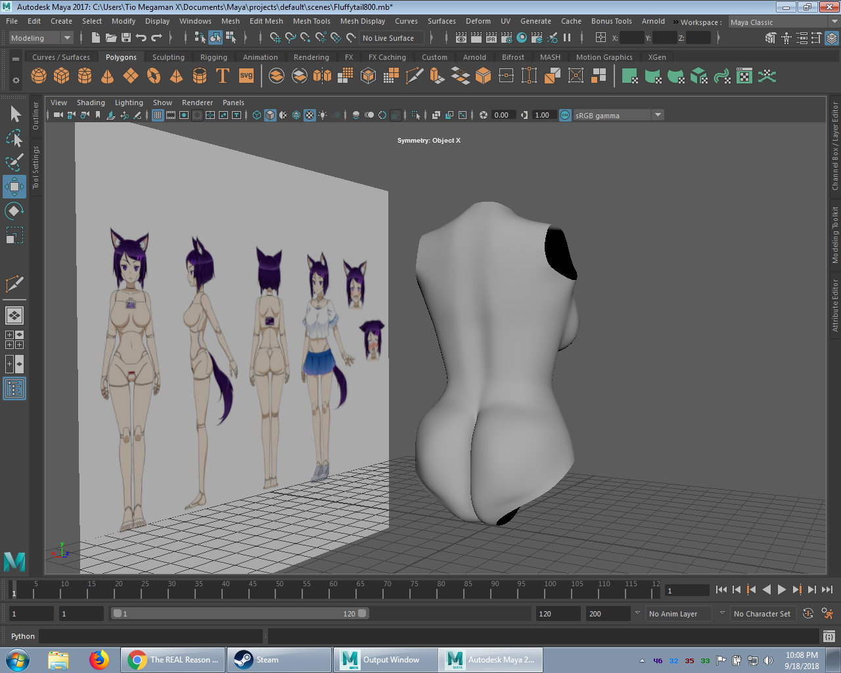Open the Render View icon
The width and height of the screenshot is (841, 673).
click(x=462, y=38)
